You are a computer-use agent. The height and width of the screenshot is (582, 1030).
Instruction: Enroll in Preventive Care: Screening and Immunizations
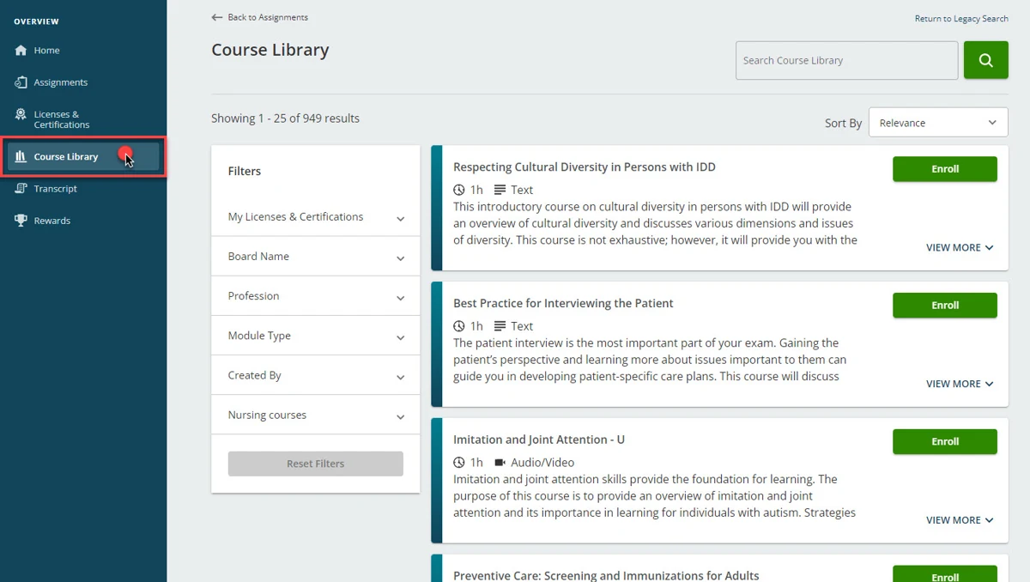[x=945, y=574]
